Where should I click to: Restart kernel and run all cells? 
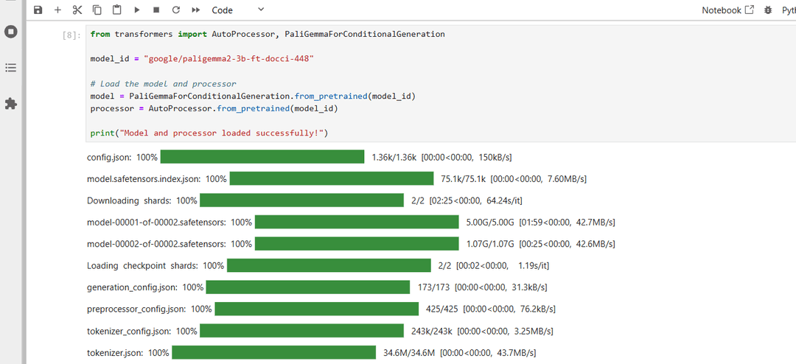196,10
